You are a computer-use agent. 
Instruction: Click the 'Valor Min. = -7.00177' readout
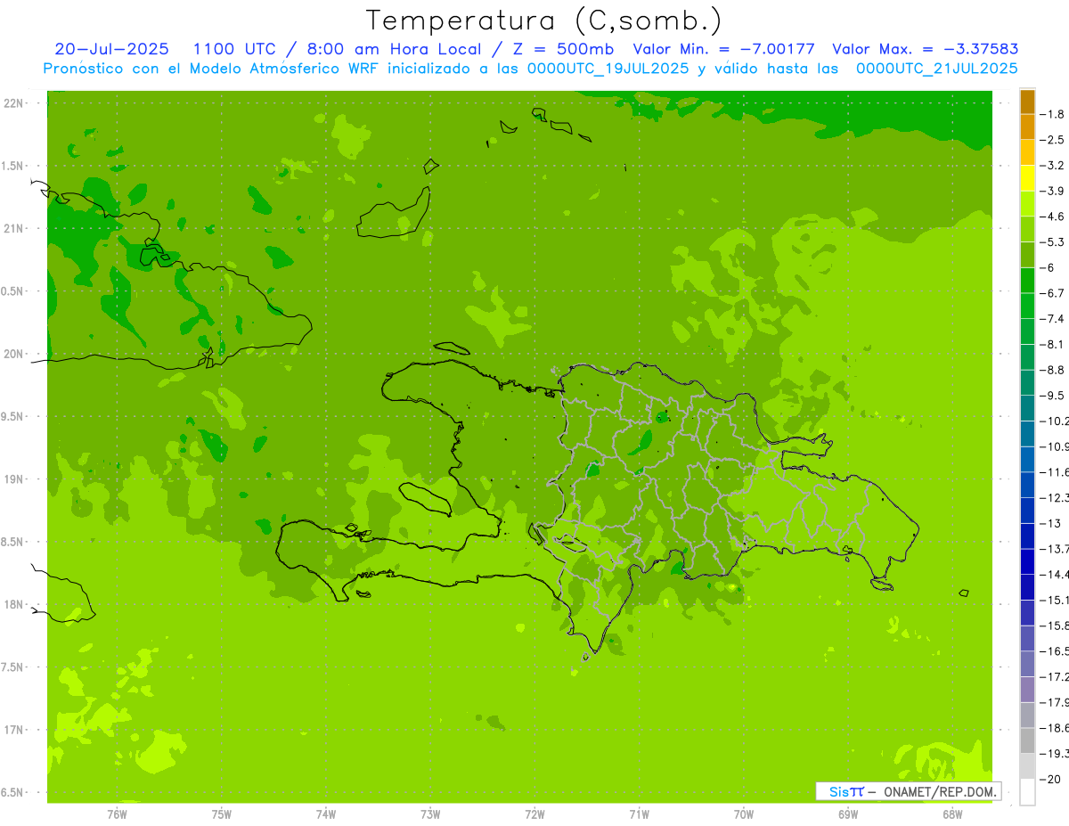click(x=723, y=49)
